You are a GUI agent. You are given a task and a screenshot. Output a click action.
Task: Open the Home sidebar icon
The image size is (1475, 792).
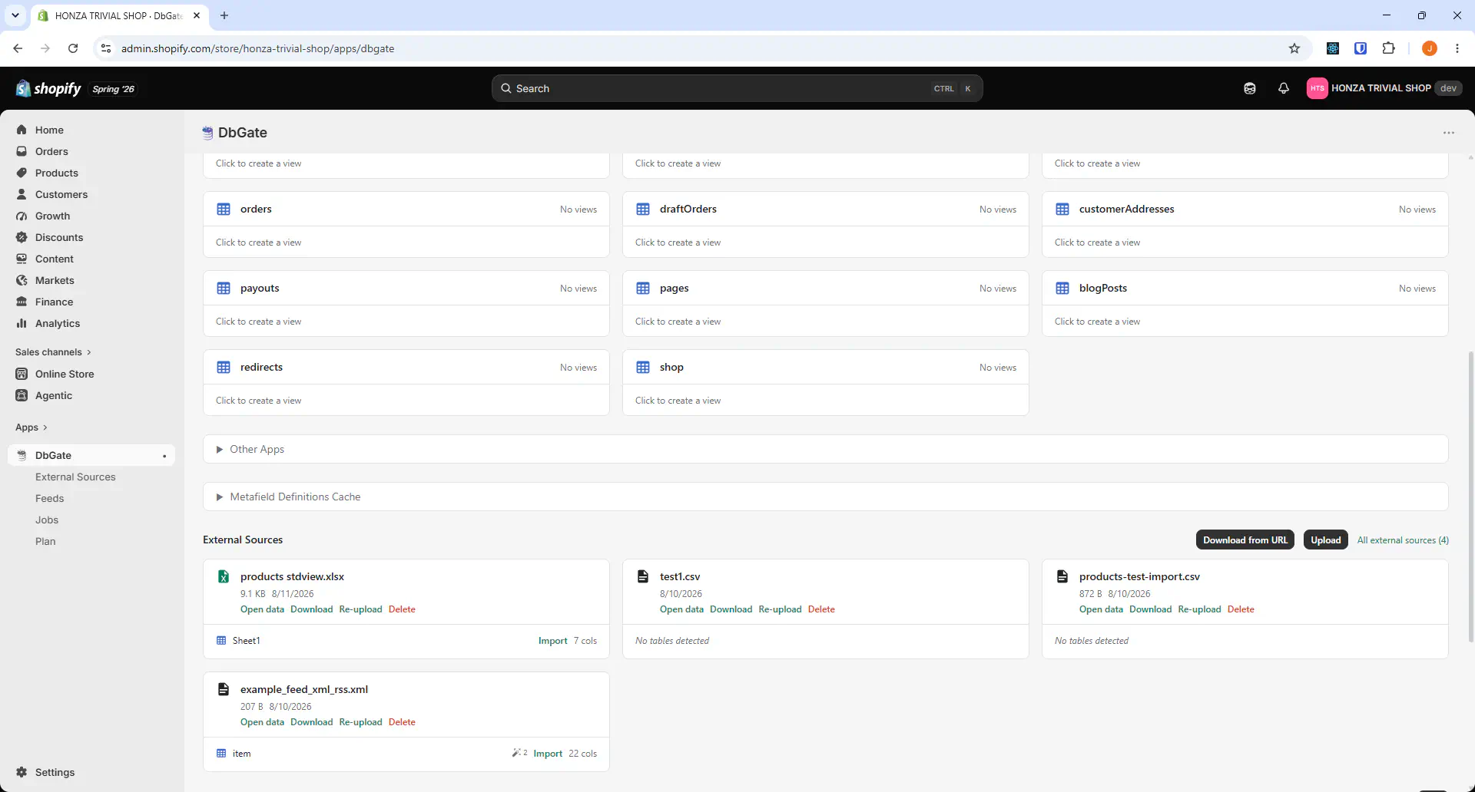[x=22, y=130]
